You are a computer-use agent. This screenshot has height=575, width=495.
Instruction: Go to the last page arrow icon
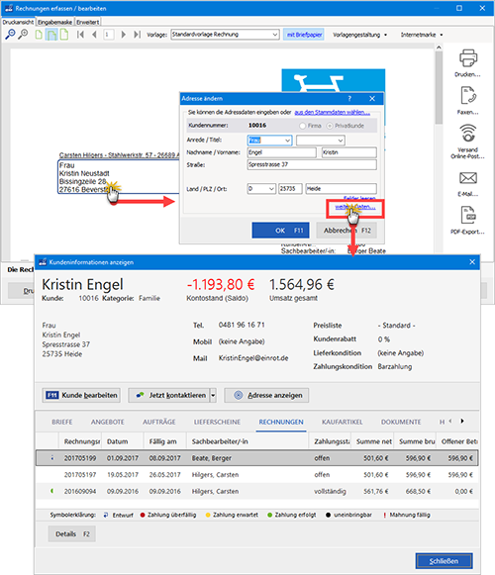click(137, 35)
